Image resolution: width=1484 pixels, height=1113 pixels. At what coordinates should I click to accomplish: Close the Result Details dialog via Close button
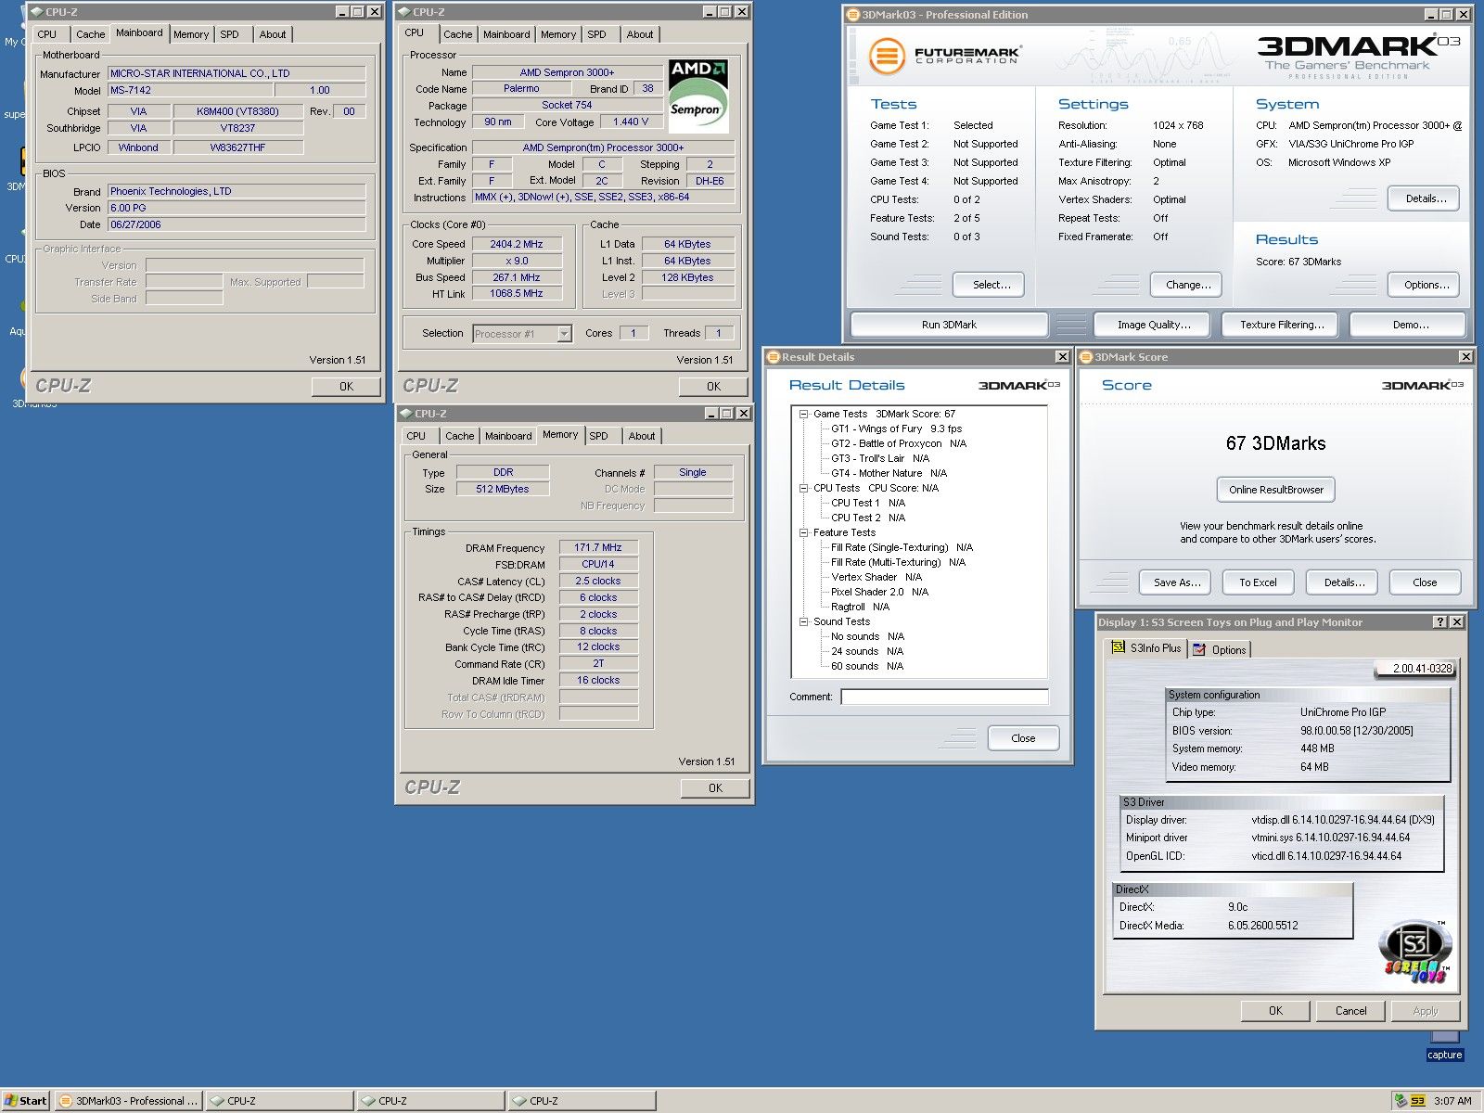pyautogui.click(x=1023, y=738)
